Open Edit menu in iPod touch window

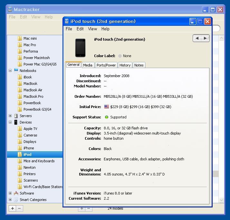80,29
